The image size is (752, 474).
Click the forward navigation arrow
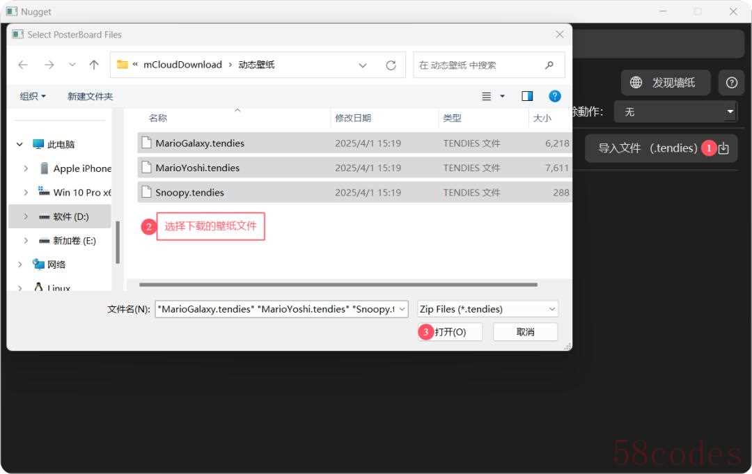[49, 65]
